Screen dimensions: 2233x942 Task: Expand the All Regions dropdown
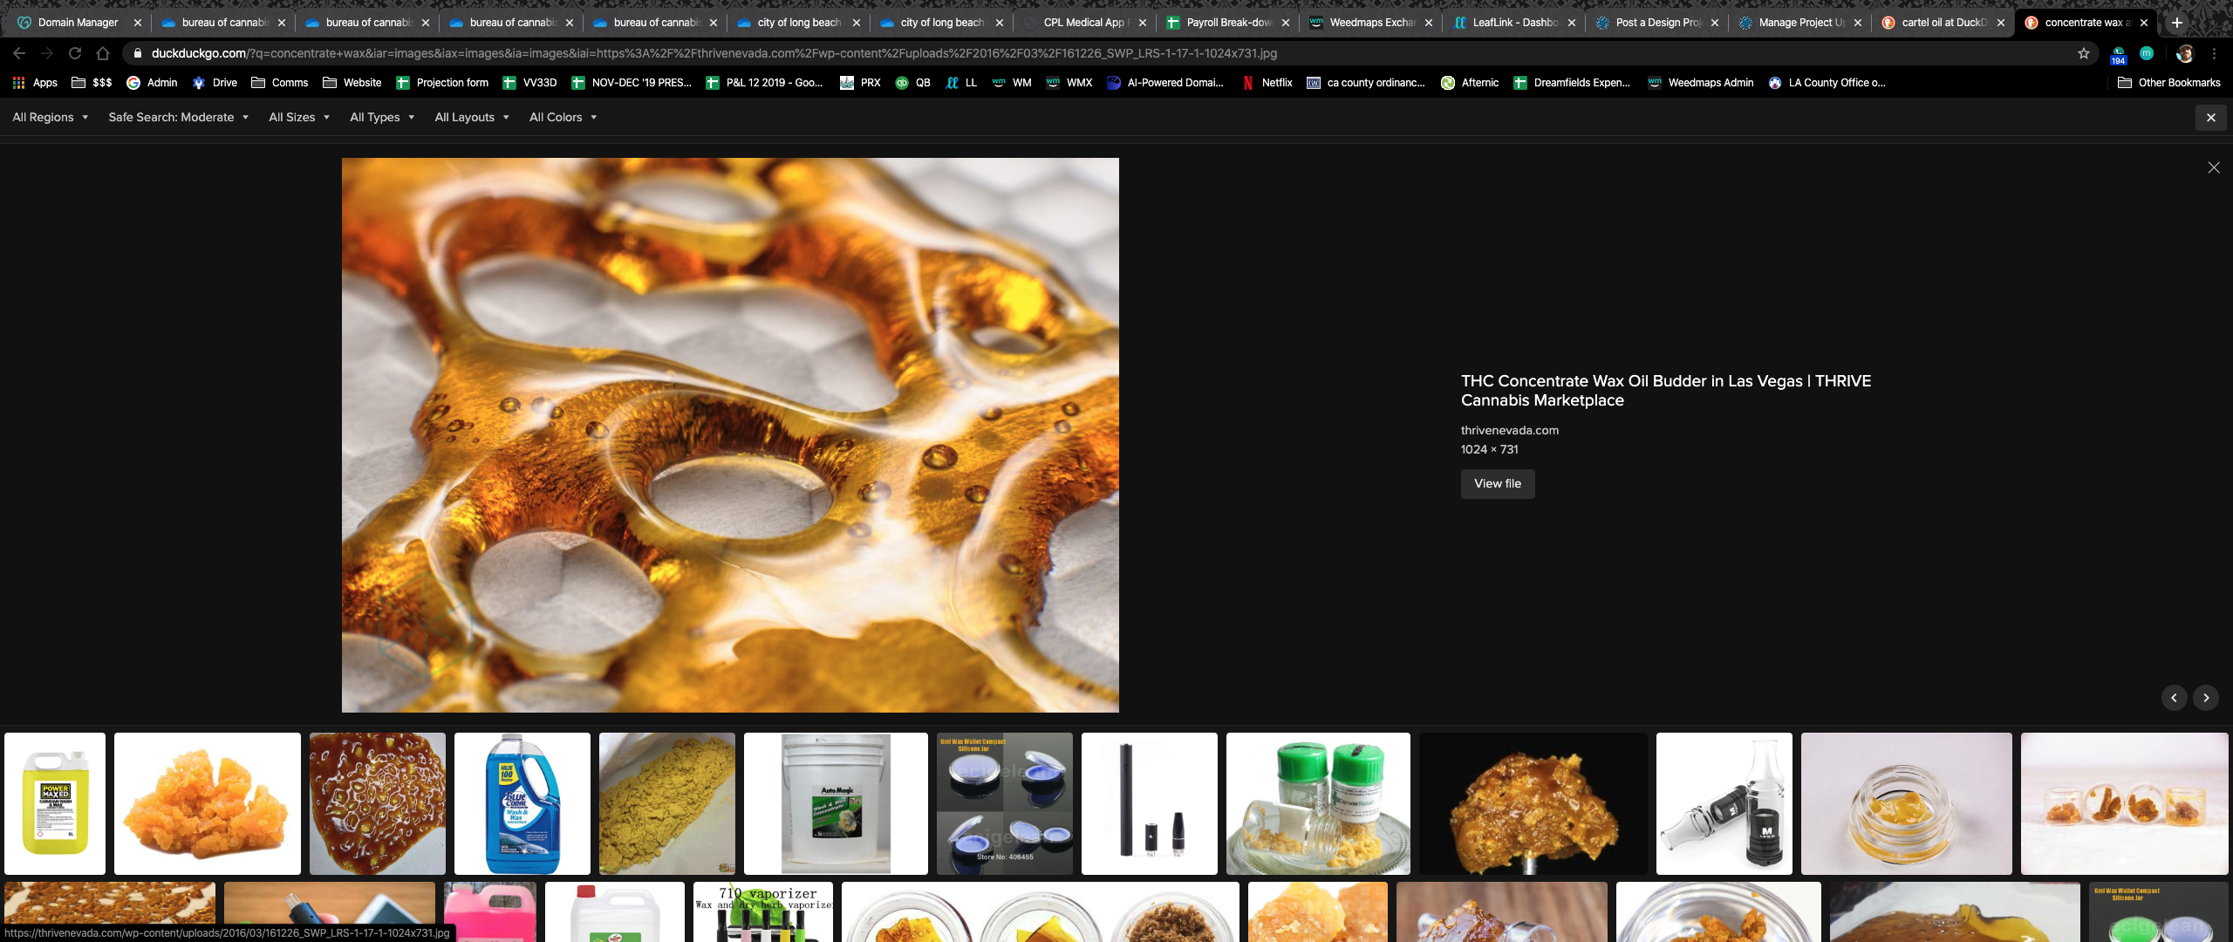click(51, 117)
